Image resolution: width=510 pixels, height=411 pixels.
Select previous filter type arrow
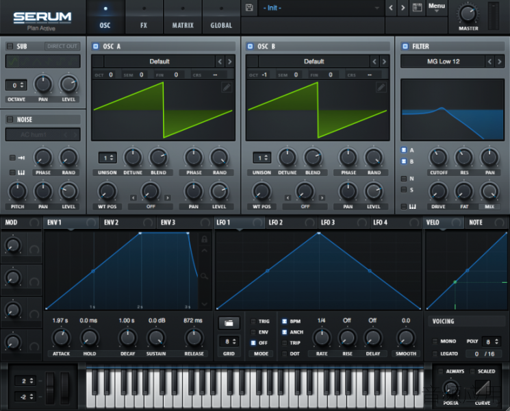490,62
